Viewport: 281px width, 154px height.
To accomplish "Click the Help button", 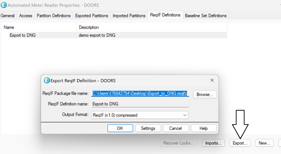I will coord(203,128).
